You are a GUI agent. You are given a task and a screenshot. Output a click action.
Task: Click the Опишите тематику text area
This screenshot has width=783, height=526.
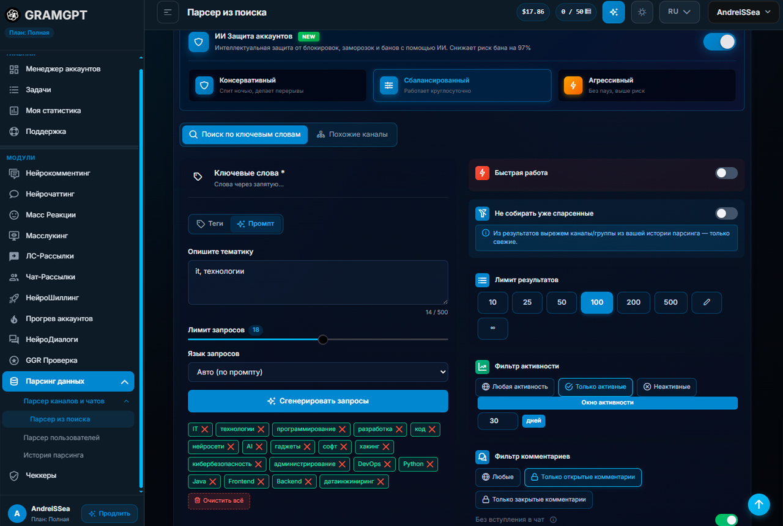click(x=318, y=282)
